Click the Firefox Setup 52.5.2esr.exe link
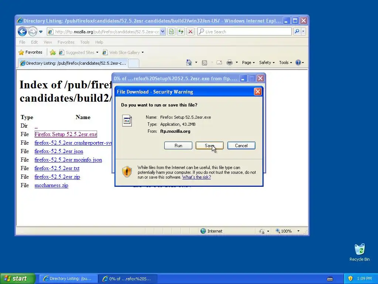This screenshot has width=378, height=284. (66, 134)
